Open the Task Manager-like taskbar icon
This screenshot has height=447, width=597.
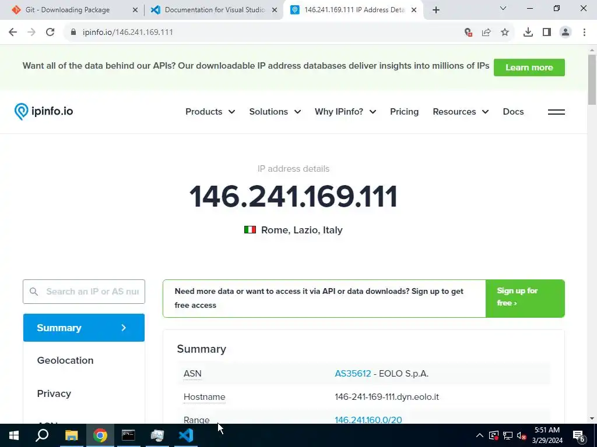click(x=157, y=435)
